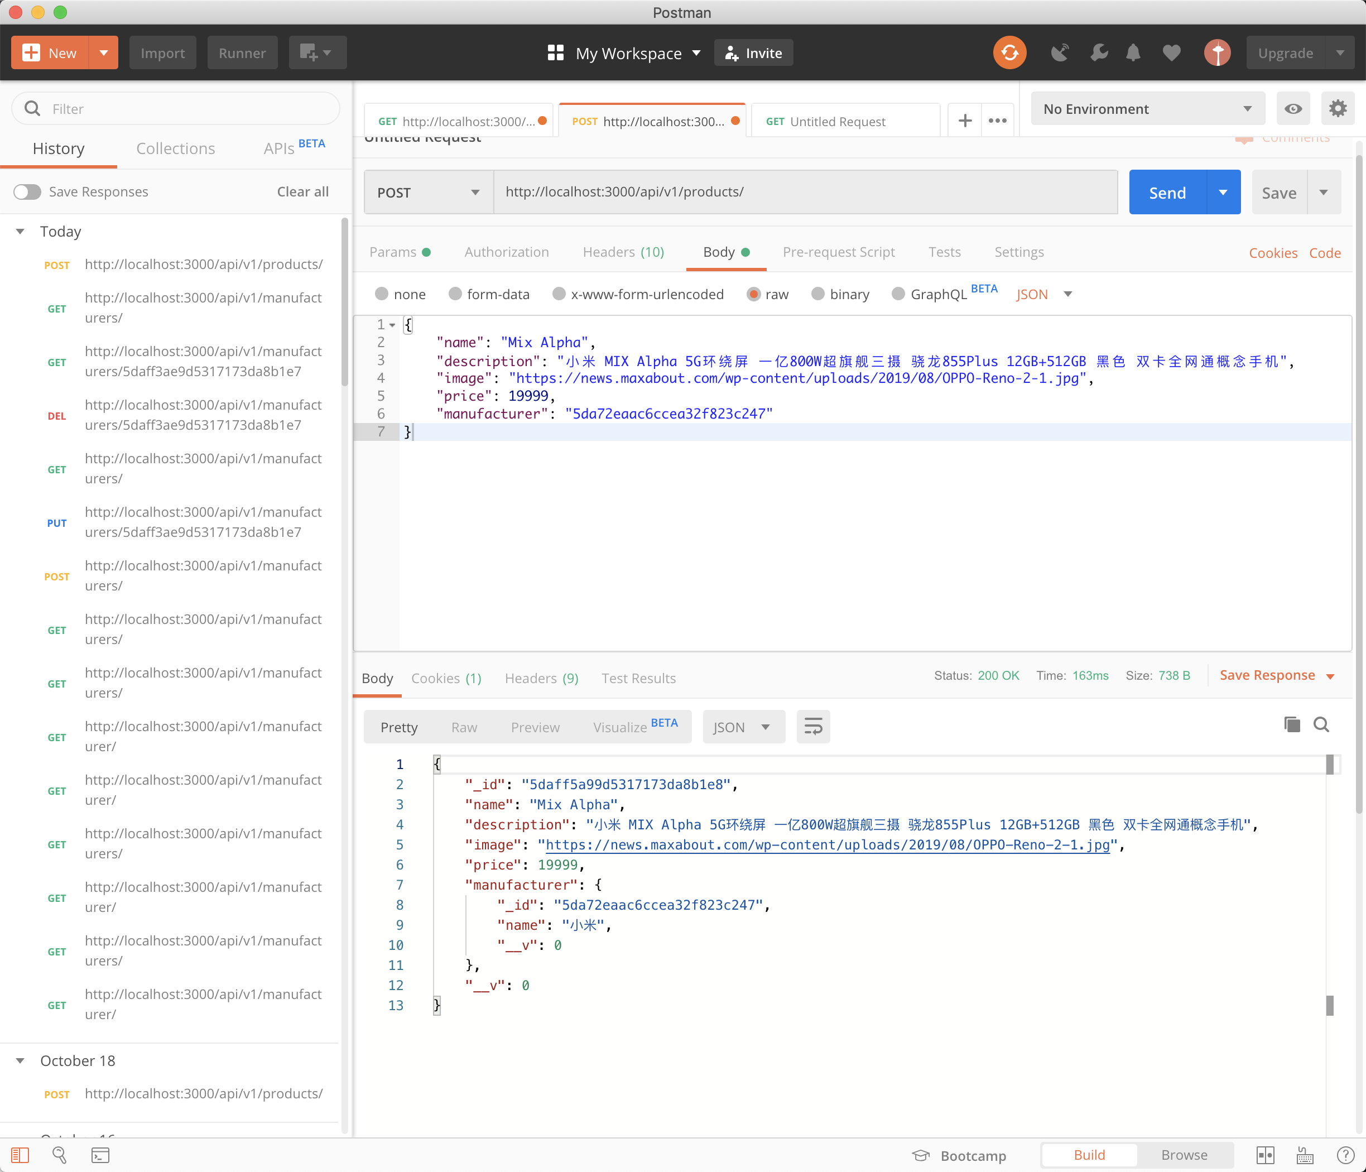Click the environment quick look eye icon
The image size is (1366, 1172).
1292,109
